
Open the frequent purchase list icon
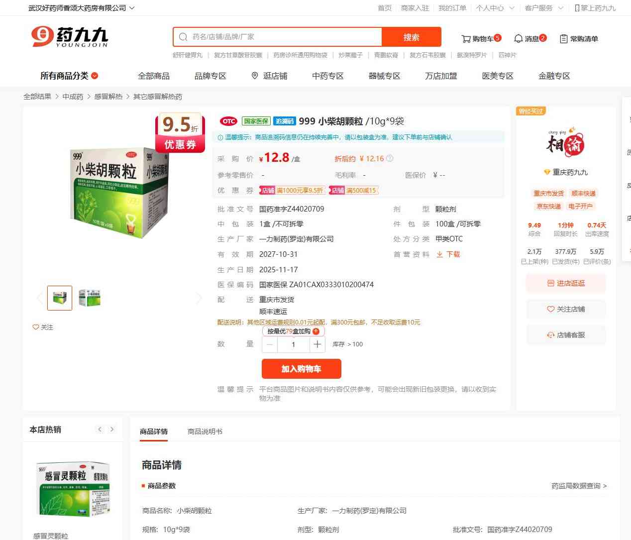(x=564, y=39)
